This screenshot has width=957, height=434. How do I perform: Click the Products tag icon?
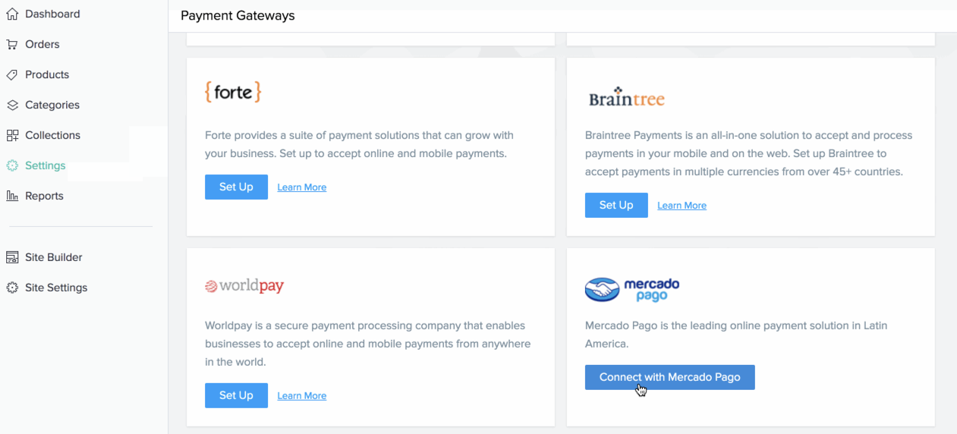12,74
